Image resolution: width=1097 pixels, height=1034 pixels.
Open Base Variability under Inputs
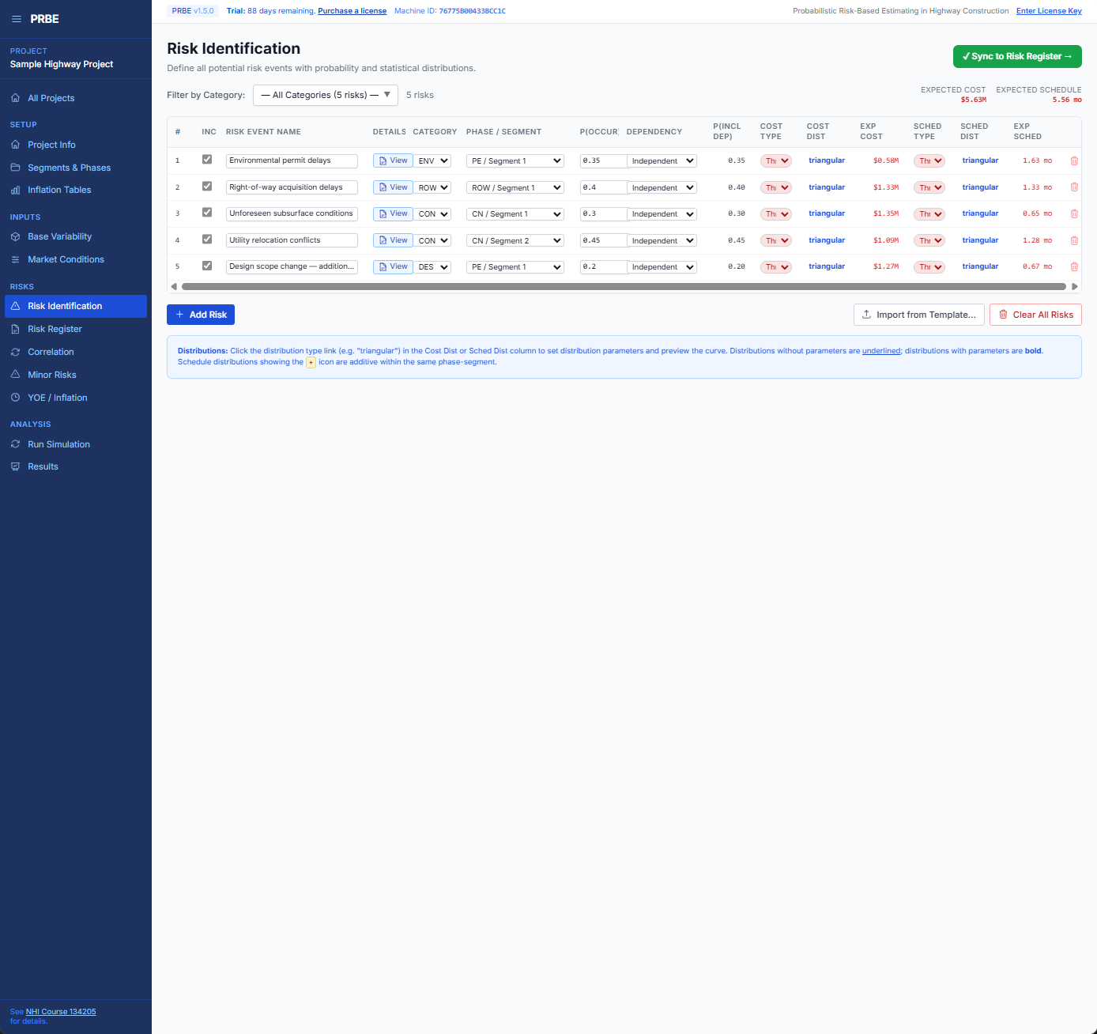(16, 236)
